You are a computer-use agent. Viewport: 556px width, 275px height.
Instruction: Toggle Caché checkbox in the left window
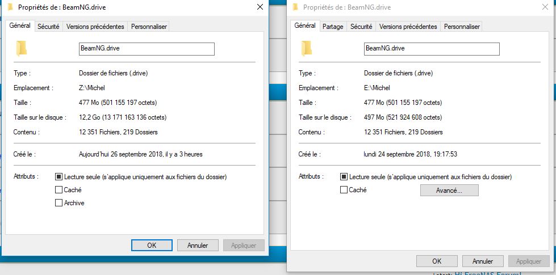59,190
